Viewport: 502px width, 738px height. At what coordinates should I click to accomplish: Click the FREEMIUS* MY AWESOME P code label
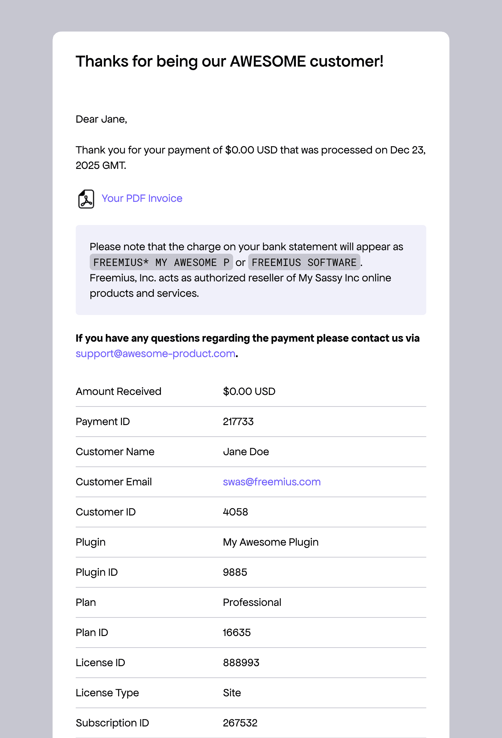pos(161,262)
